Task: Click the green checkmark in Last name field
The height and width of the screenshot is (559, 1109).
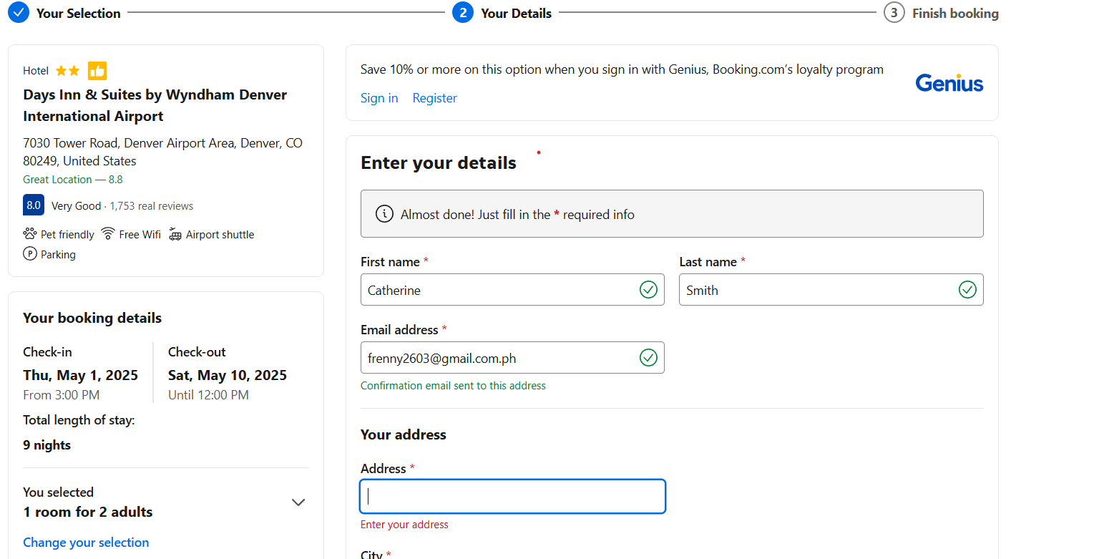Action: (967, 290)
